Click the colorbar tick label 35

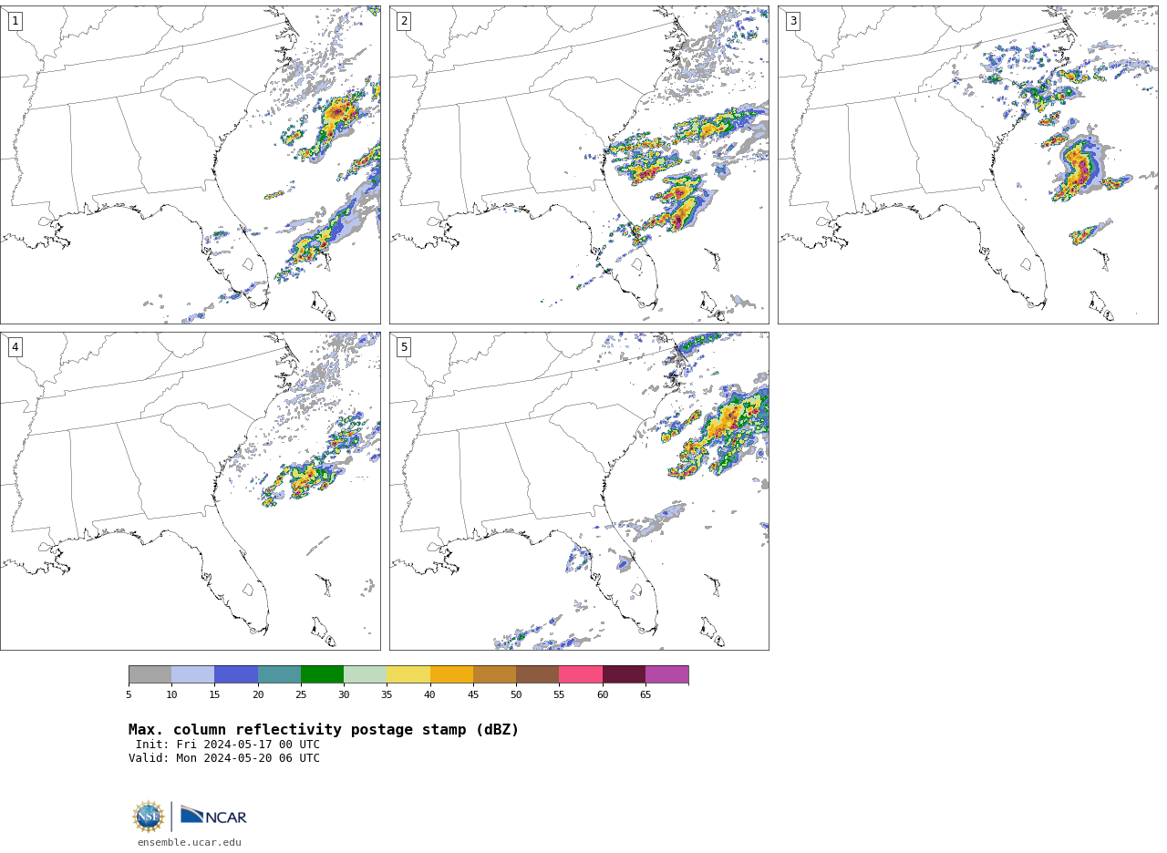(387, 695)
